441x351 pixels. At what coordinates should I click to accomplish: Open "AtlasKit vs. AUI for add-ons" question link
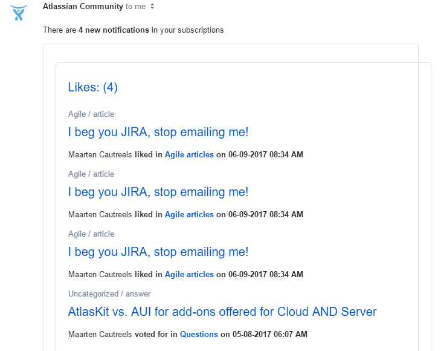coord(222,312)
